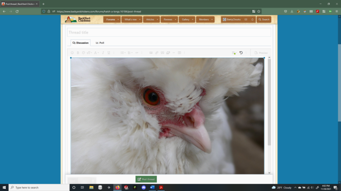Insert a smiley from the editor toolbar
341x191 pixels.
pos(72,53)
